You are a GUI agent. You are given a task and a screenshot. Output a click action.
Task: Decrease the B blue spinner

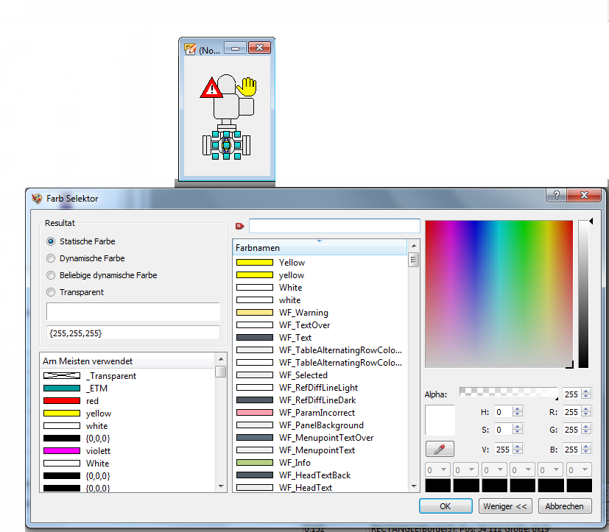(586, 452)
